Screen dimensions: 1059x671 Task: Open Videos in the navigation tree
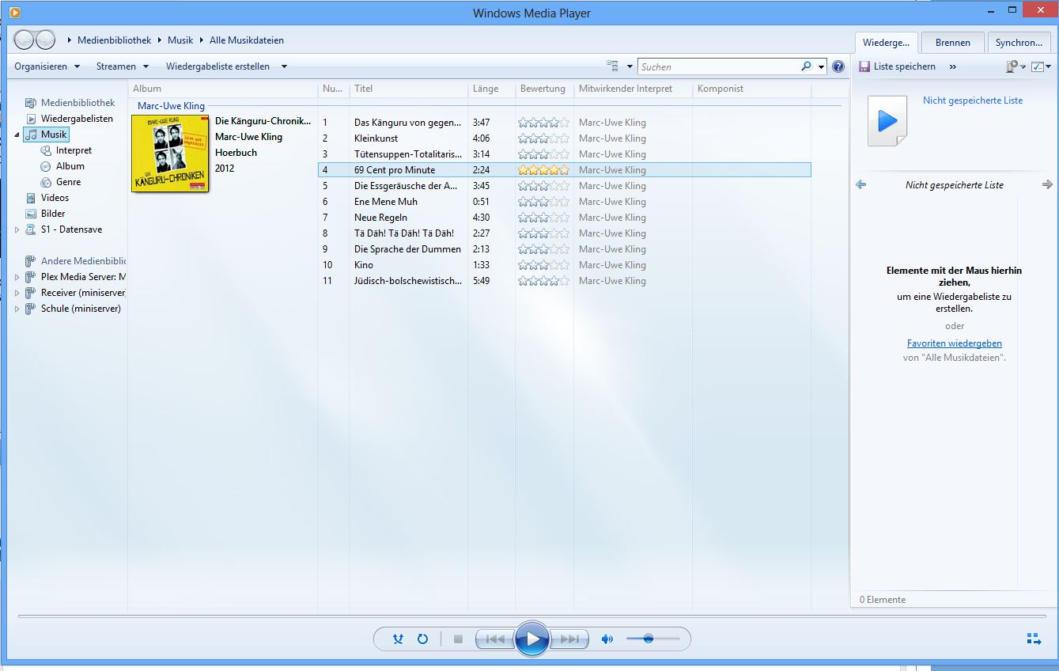pyautogui.click(x=55, y=198)
